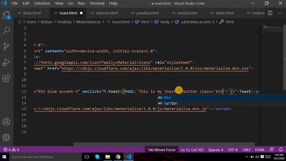286x161 pixels.
Task: Click the horizontal scrollbar of the editor
Action: tap(164, 144)
